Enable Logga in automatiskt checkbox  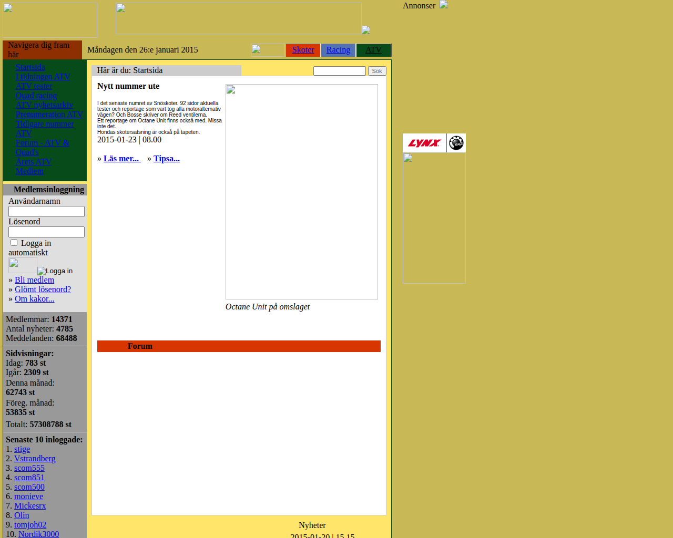(14, 243)
